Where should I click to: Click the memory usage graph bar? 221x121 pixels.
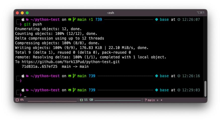(x=118, y=101)
